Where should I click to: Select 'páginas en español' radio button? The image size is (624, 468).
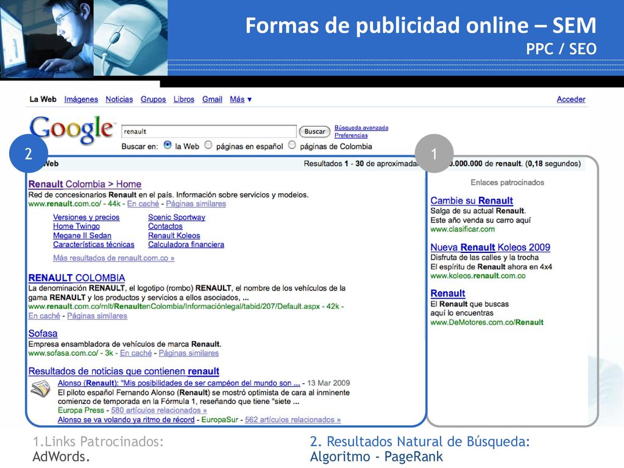click(208, 145)
